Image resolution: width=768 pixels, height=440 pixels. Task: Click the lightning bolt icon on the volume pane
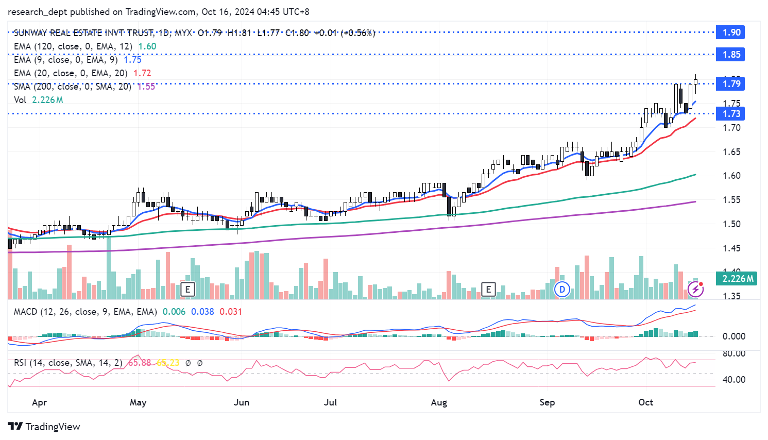click(696, 290)
